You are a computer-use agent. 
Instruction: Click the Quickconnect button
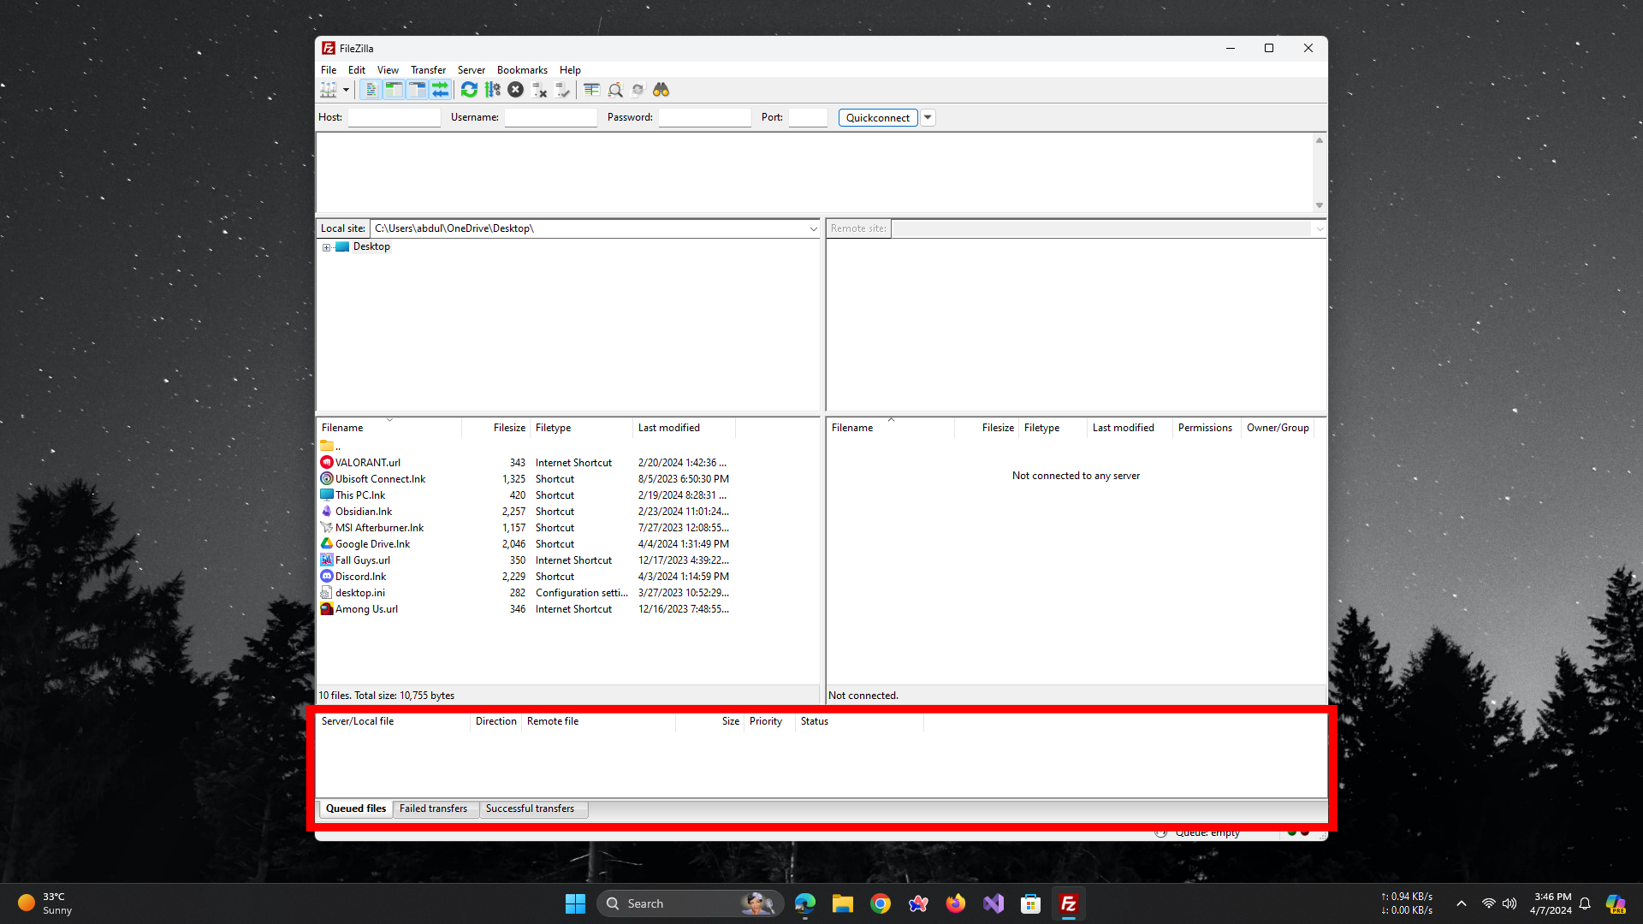pos(877,117)
